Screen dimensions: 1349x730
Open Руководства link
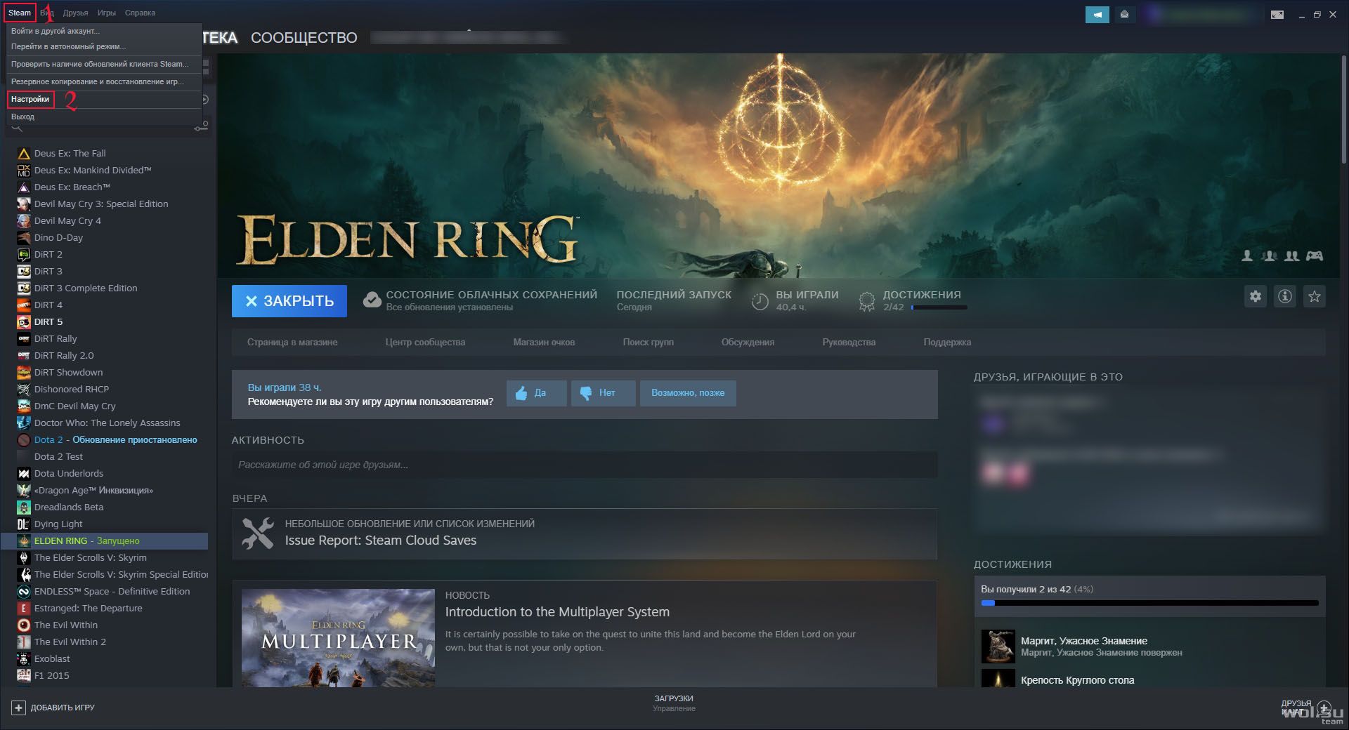pos(849,343)
